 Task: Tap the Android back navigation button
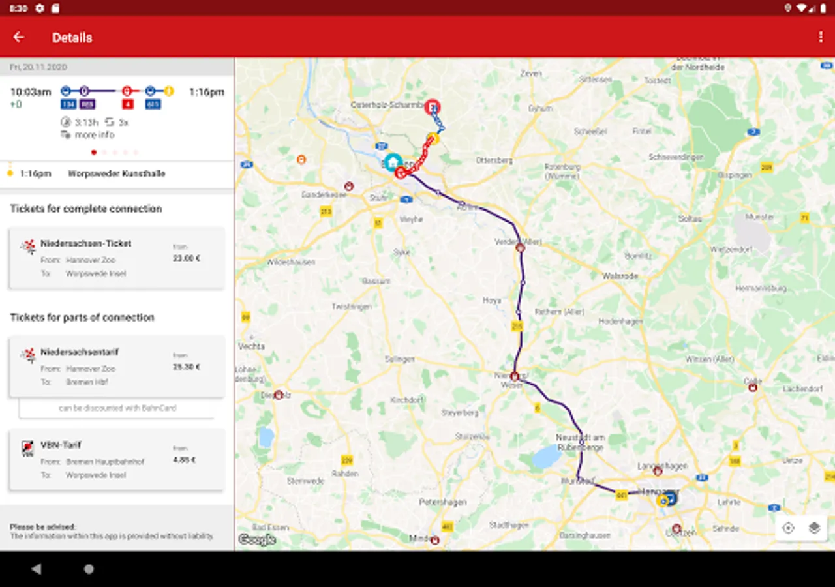click(37, 569)
